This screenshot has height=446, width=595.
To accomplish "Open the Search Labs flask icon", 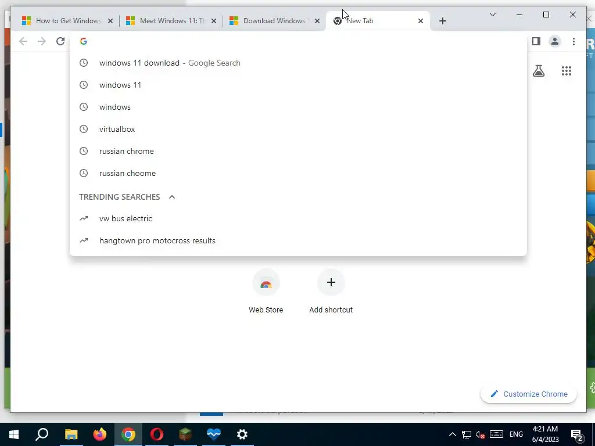I will (539, 71).
